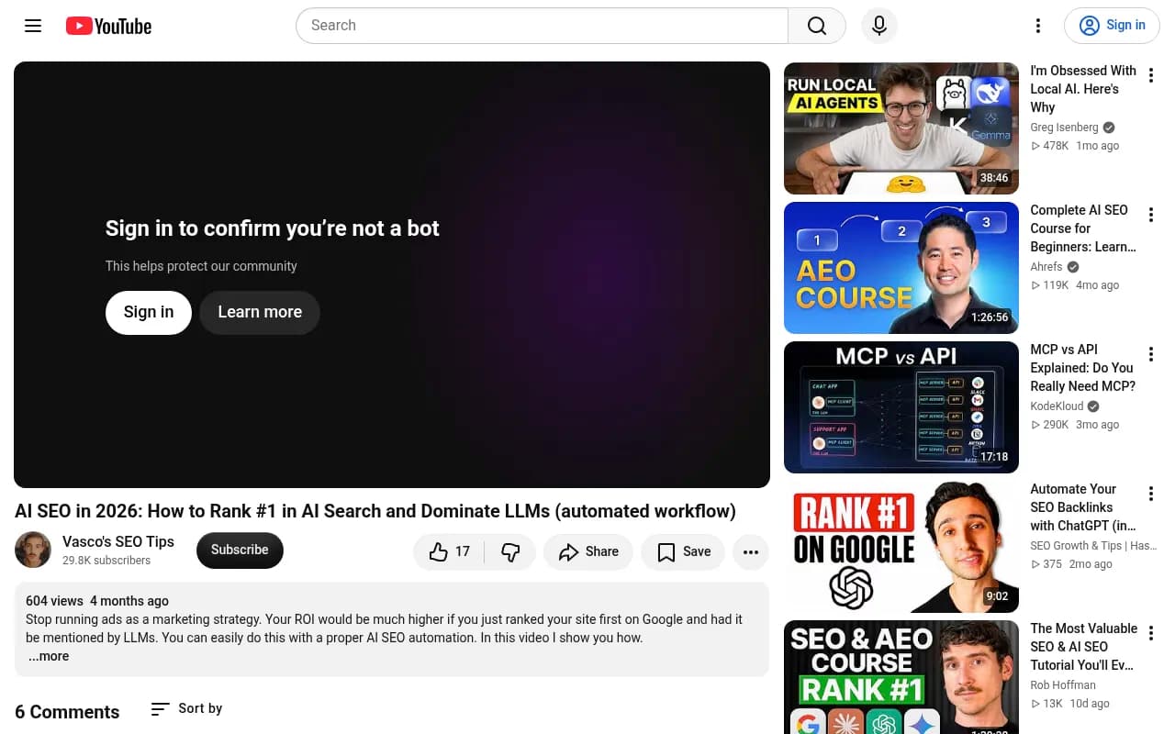Open "Automate Your SEO Backlinks" title

pos(1083,507)
